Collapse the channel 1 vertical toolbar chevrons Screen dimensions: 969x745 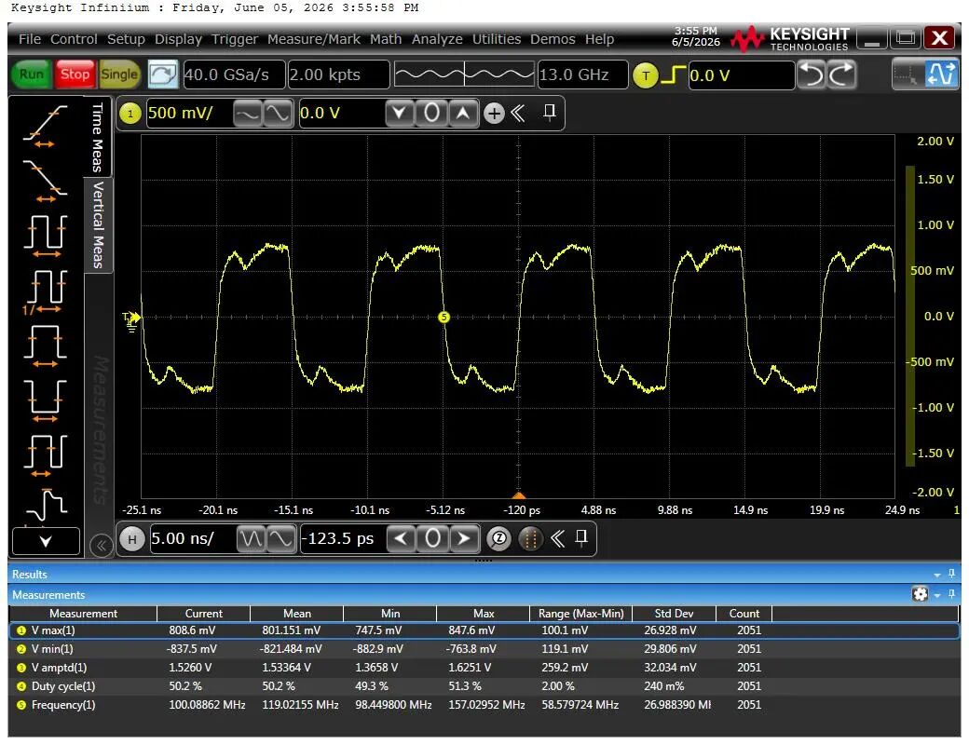coord(518,113)
